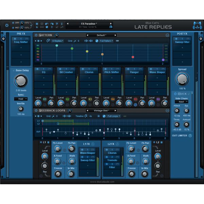Enable or disable the WET signal toggle
The height and width of the screenshot is (204, 204).
tap(13, 28)
